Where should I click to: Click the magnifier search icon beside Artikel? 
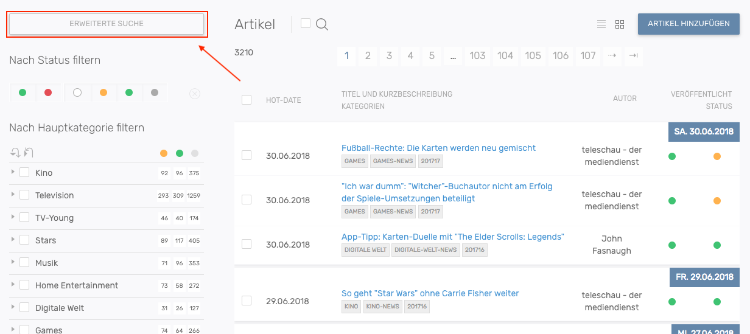pyautogui.click(x=322, y=24)
